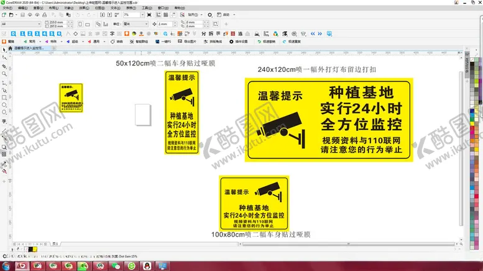Expand the 常用 plugin dropdown arrow
483x271 pixels.
coord(40,42)
